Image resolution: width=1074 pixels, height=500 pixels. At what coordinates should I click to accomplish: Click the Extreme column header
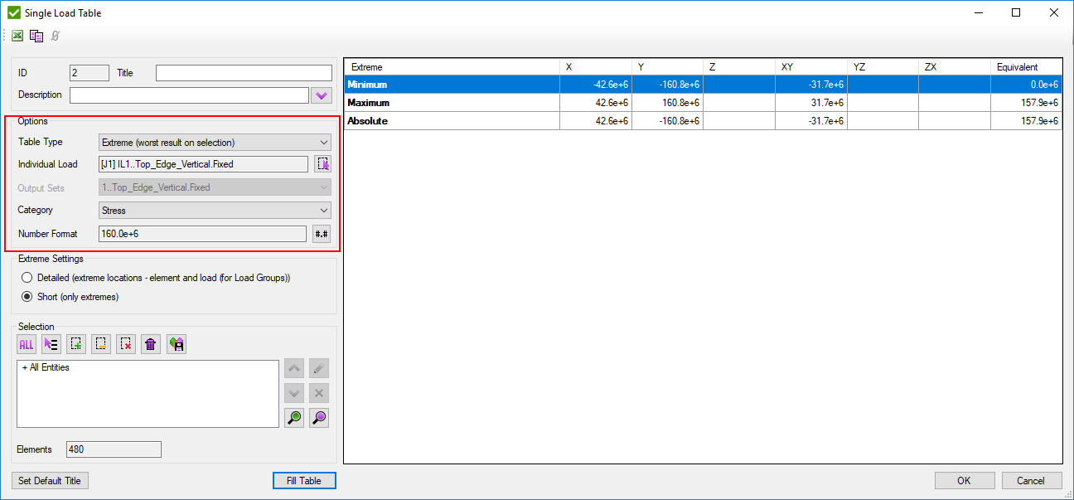click(x=452, y=67)
